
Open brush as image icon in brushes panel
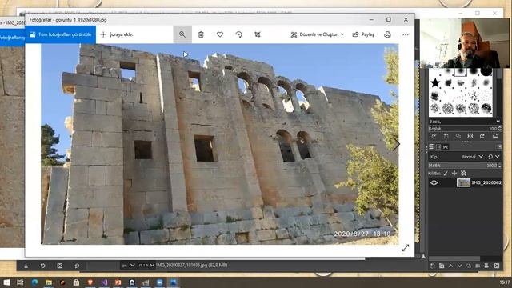[x=495, y=136]
